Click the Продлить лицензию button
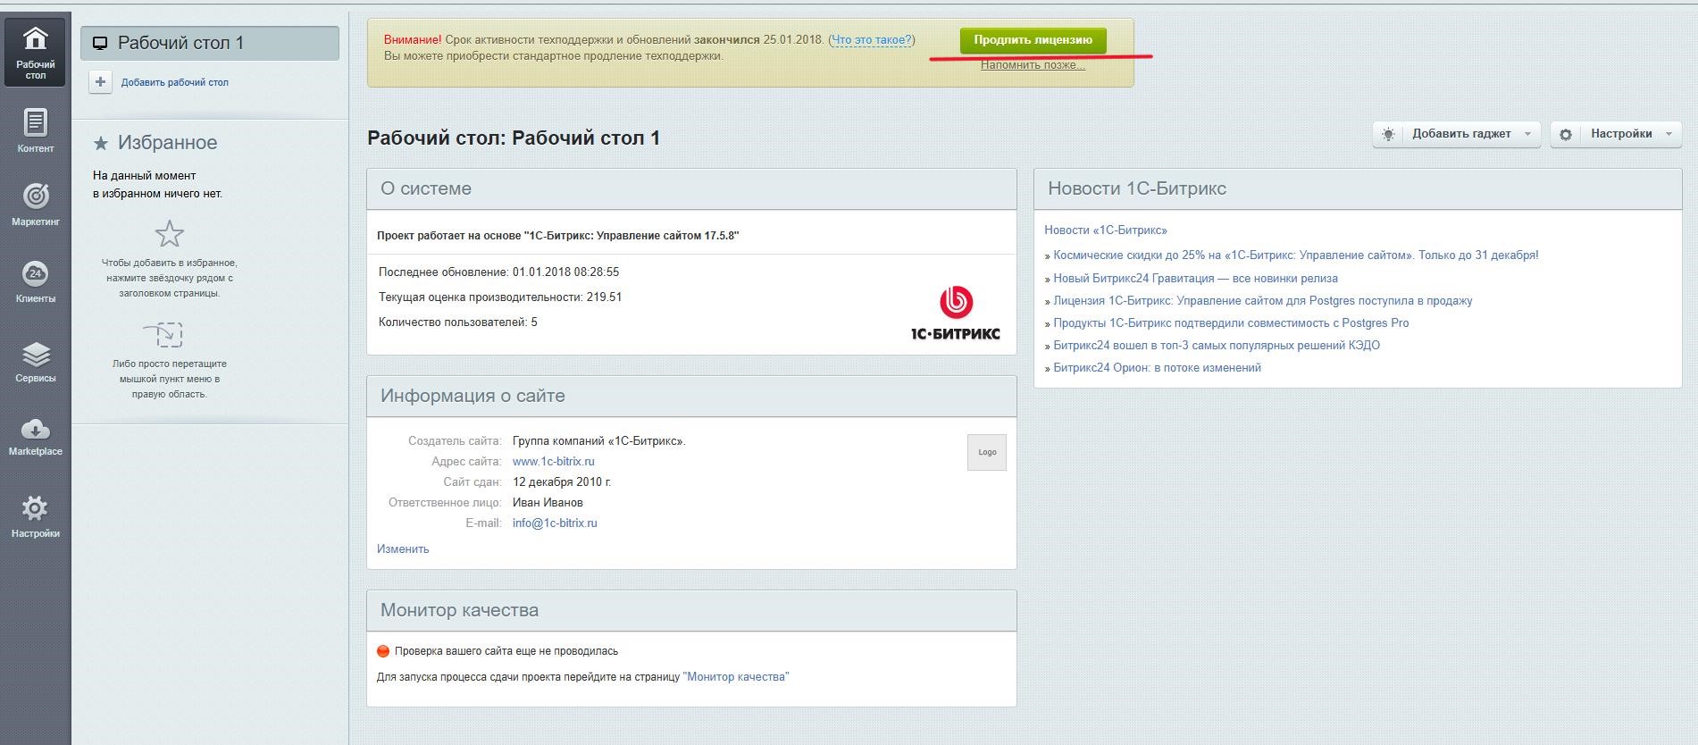This screenshot has height=745, width=1698. click(1033, 40)
